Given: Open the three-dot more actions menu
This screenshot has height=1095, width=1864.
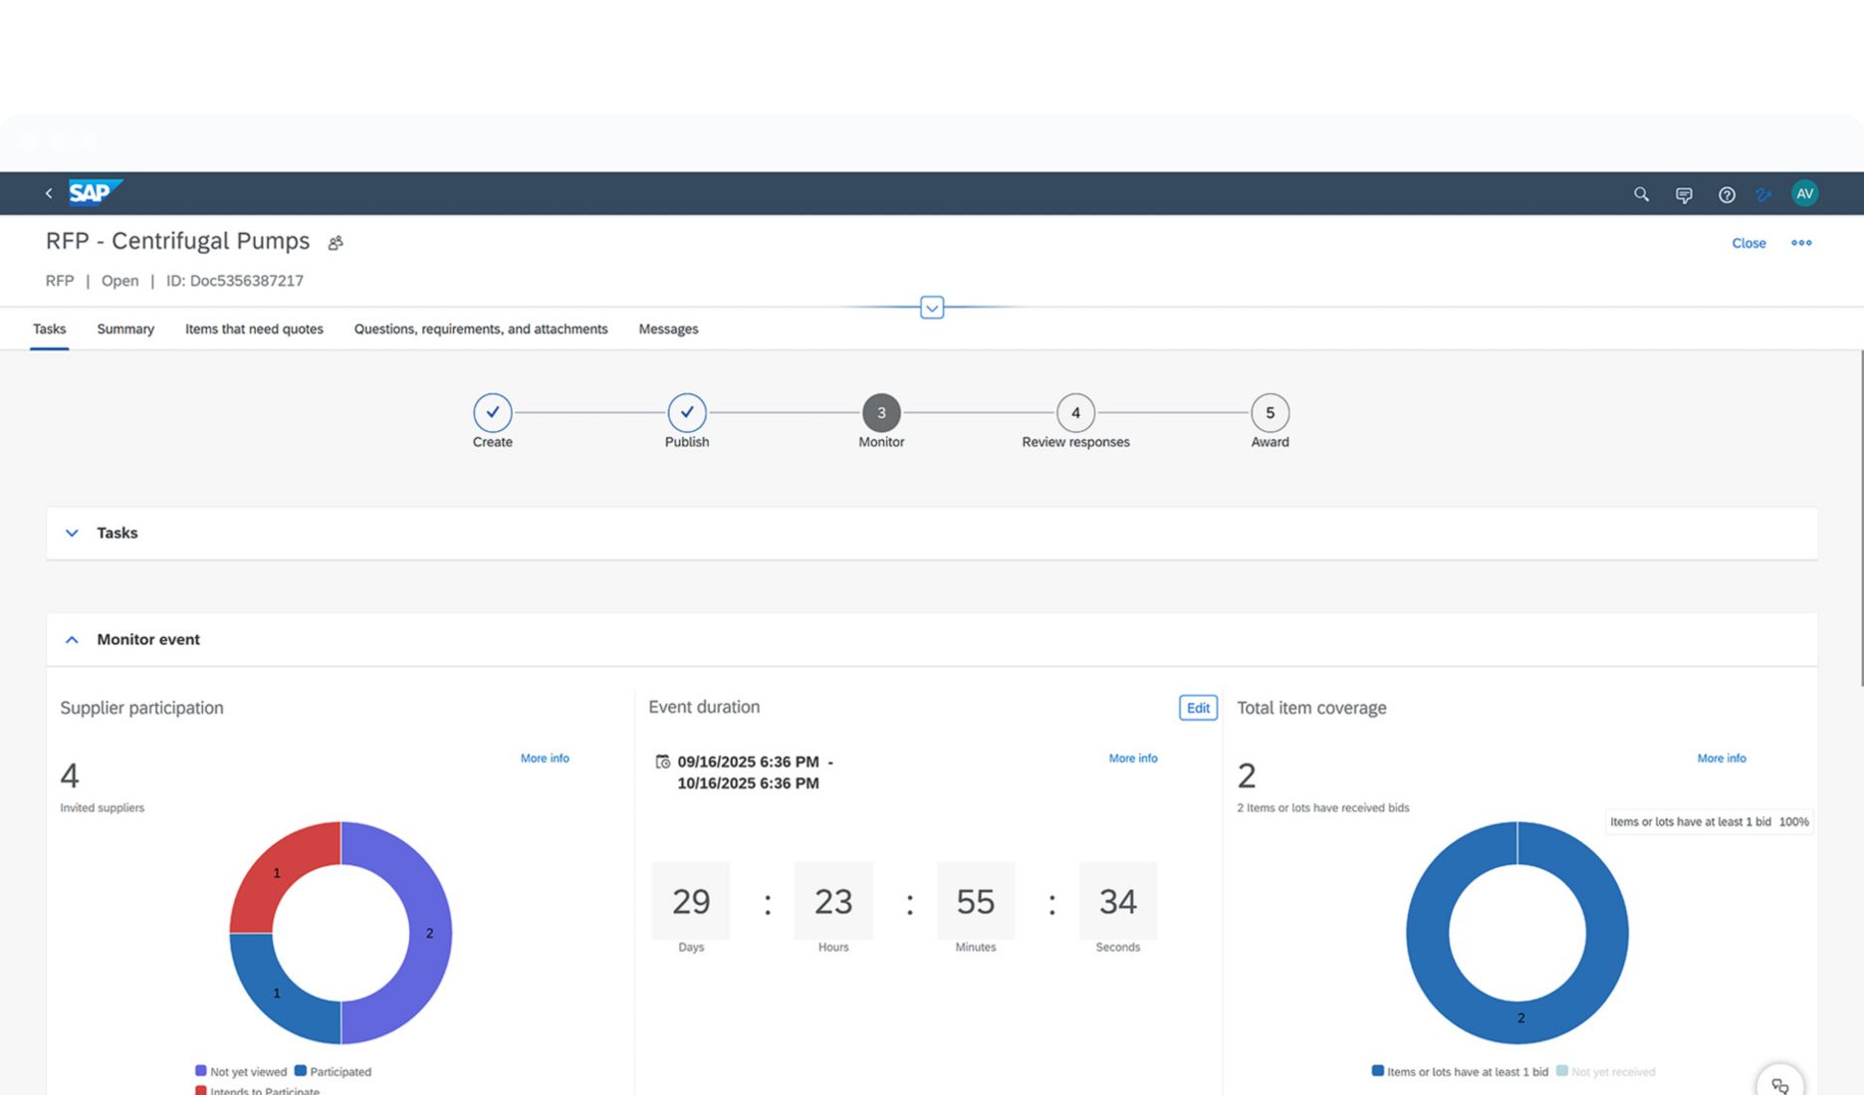Looking at the screenshot, I should tap(1801, 243).
